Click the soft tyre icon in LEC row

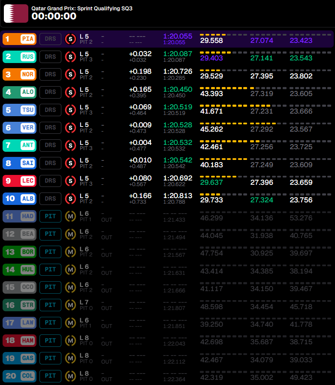click(70, 181)
